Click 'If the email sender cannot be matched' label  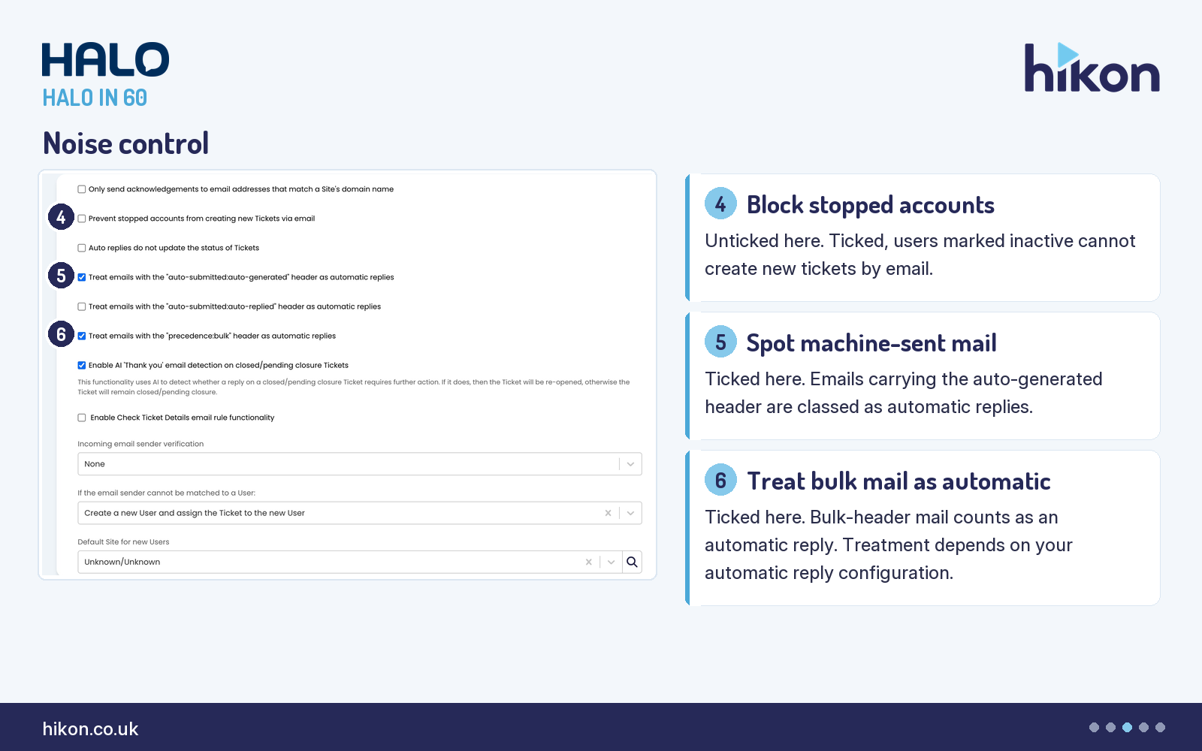click(x=166, y=493)
